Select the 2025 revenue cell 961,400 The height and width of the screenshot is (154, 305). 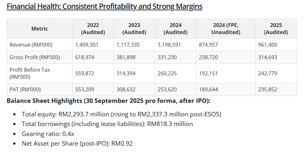(268, 45)
